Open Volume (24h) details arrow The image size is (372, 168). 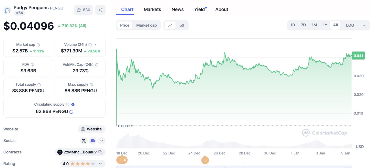(95, 44)
